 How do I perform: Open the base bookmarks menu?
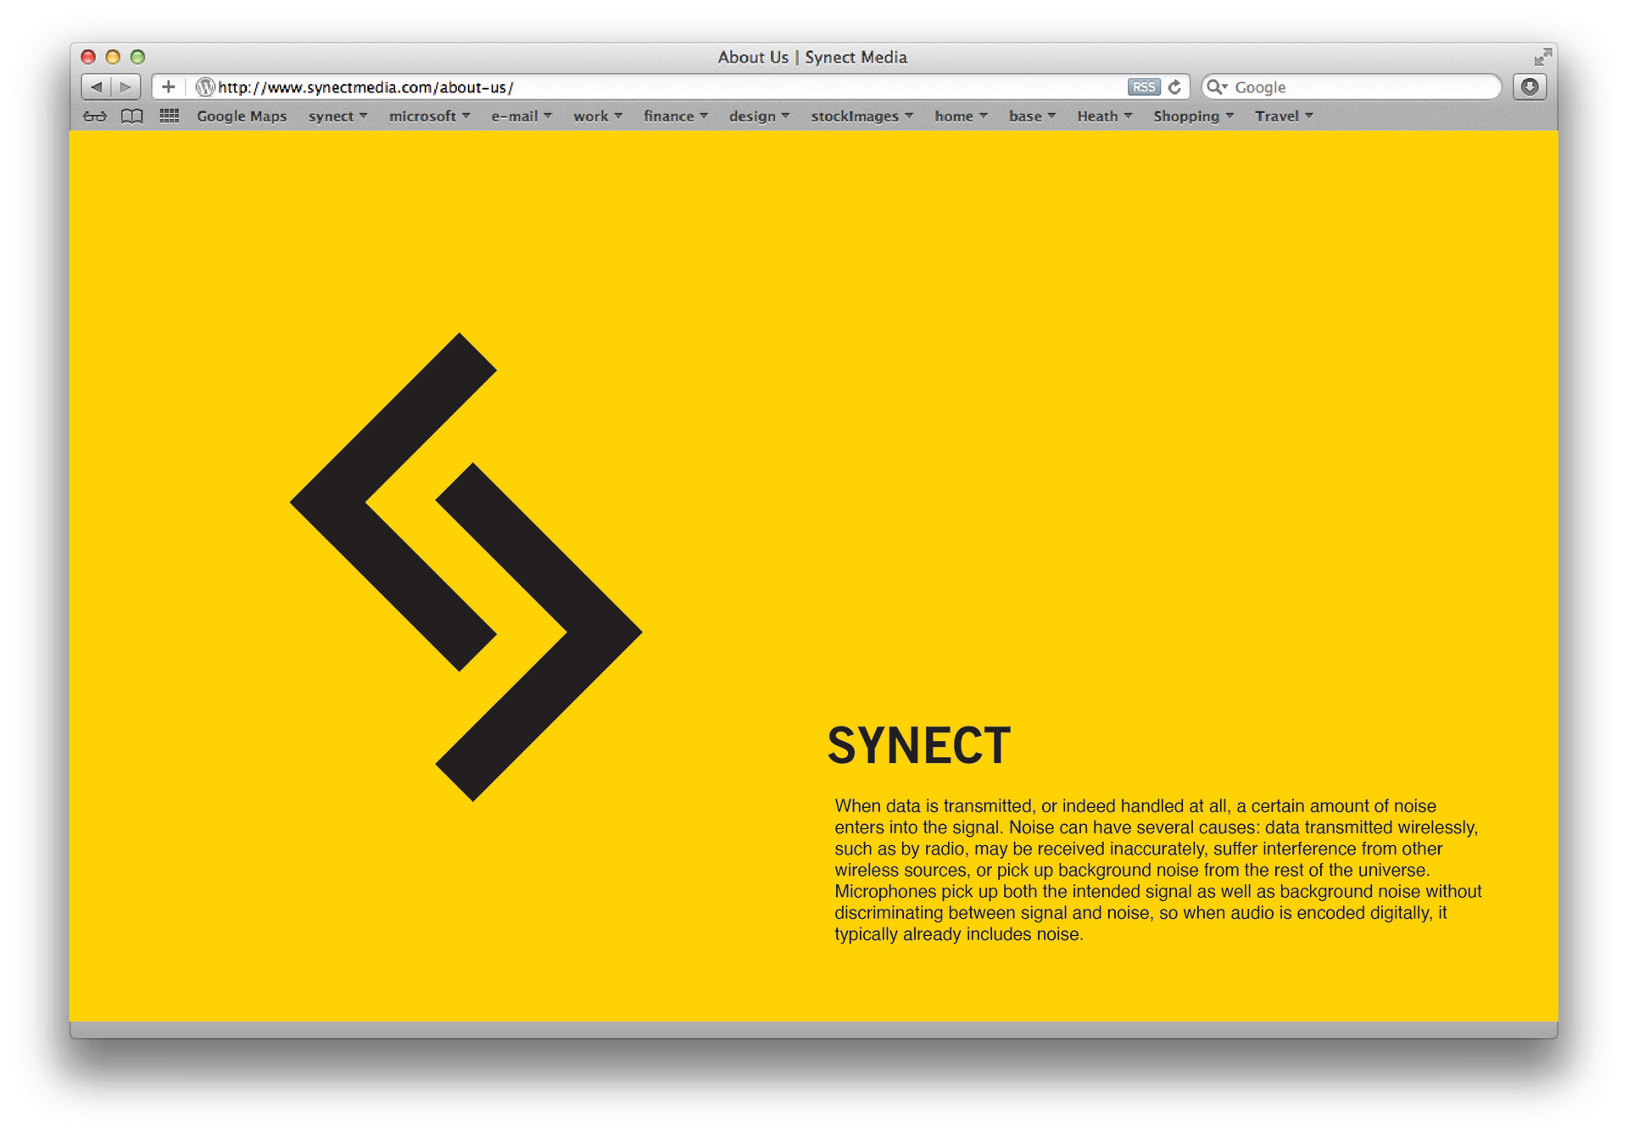point(1032,116)
